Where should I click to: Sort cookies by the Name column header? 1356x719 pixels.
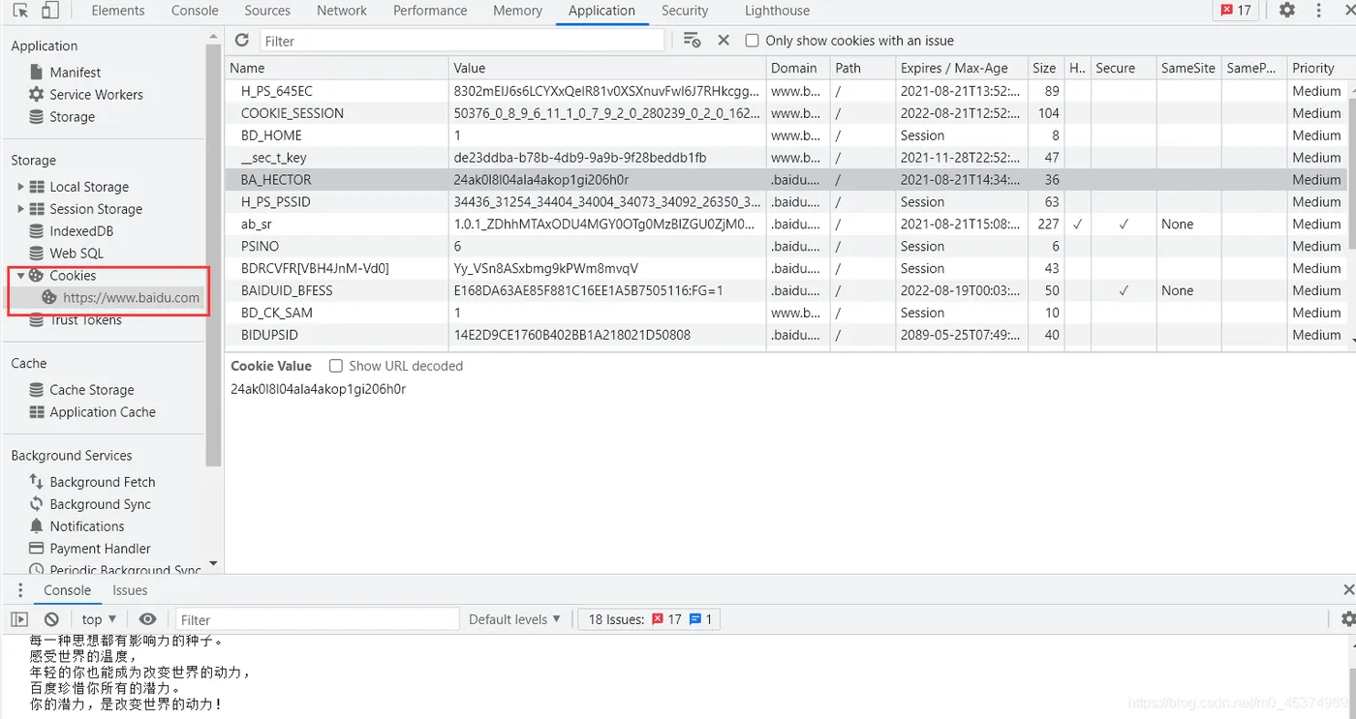(337, 68)
